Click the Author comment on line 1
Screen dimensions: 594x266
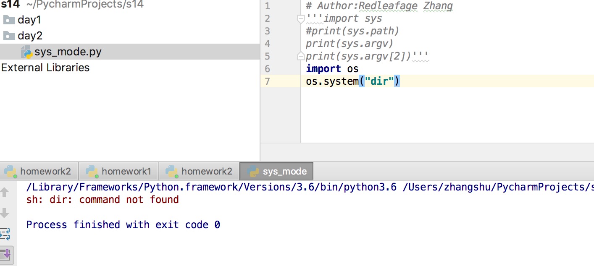pyautogui.click(x=379, y=6)
